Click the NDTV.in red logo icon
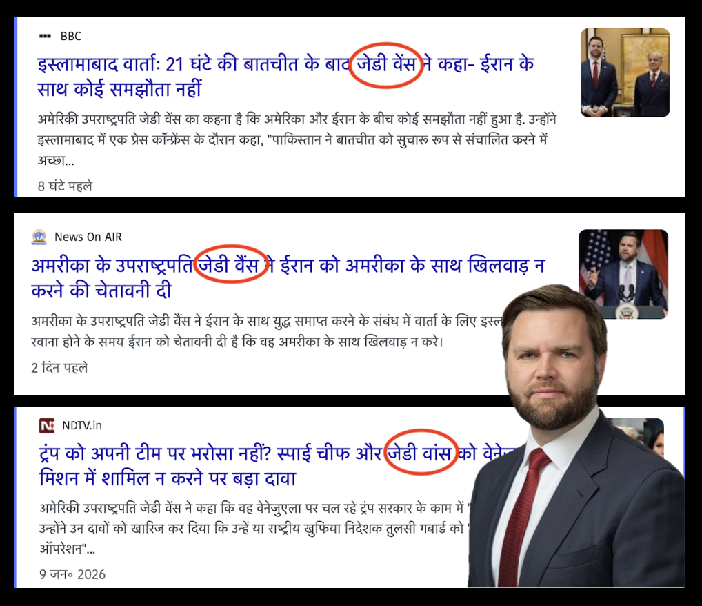This screenshot has height=606, width=702. tap(47, 425)
